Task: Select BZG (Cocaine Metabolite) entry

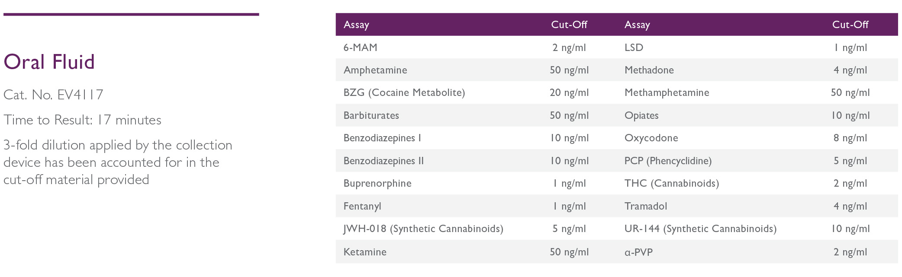Action: click(x=404, y=92)
